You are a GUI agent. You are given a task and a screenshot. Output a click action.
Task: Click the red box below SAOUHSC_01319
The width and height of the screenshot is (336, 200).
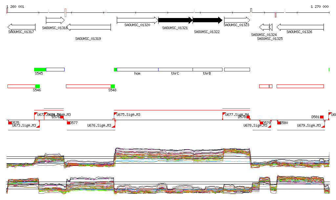coord(88,86)
